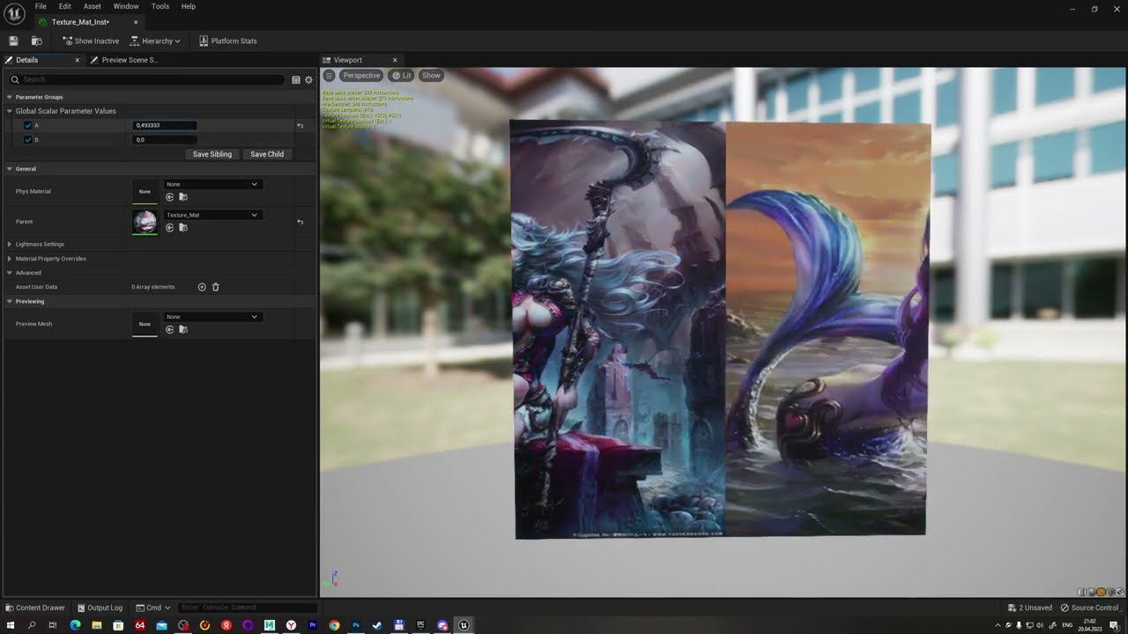Viewport: 1128px width, 634px height.
Task: Reset parameter A to its default value
Action: pos(300,126)
